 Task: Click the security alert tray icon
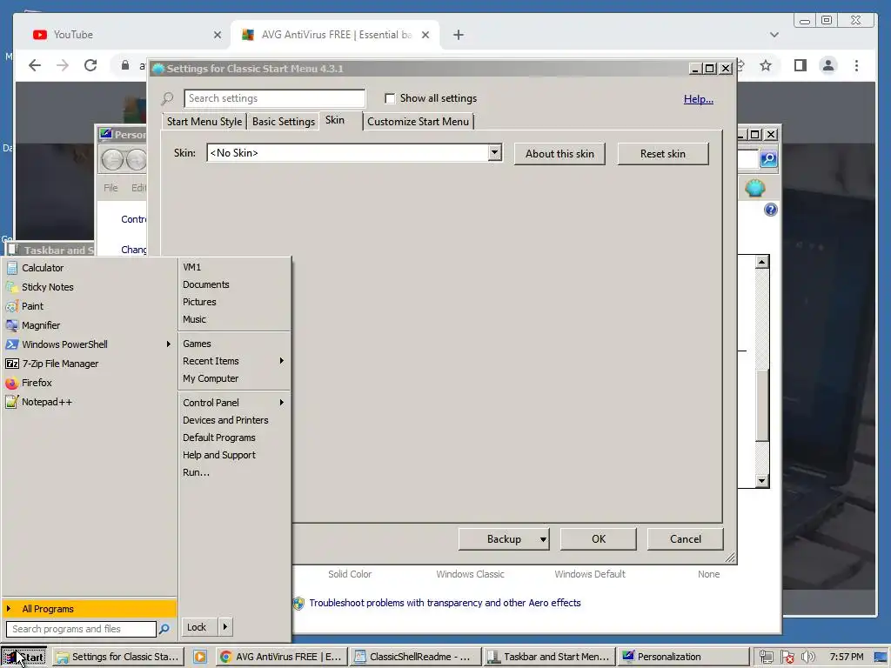pyautogui.click(x=787, y=657)
